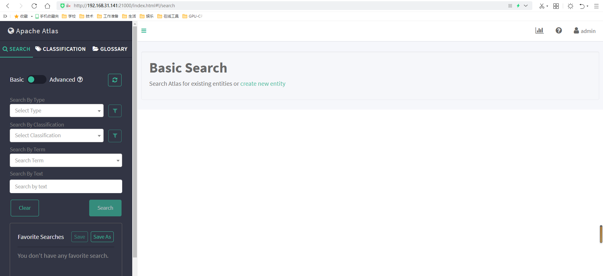This screenshot has height=276, width=603.
Task: Click the browser forward arrow
Action: point(21,6)
